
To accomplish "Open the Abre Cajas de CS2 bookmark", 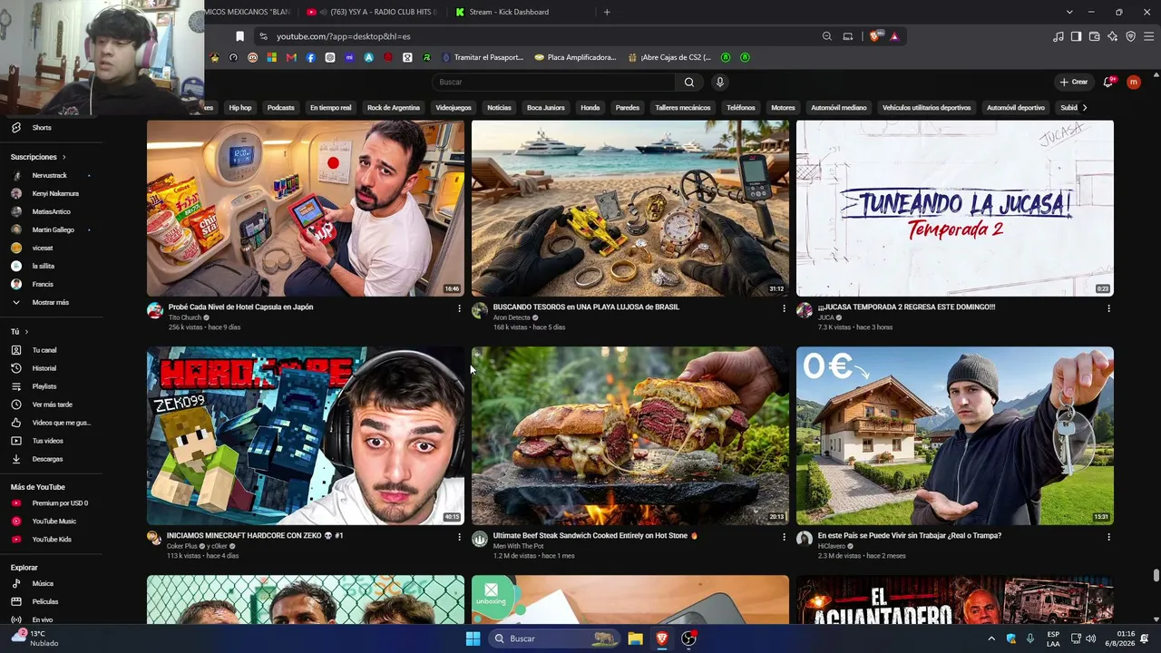I will pos(669,57).
